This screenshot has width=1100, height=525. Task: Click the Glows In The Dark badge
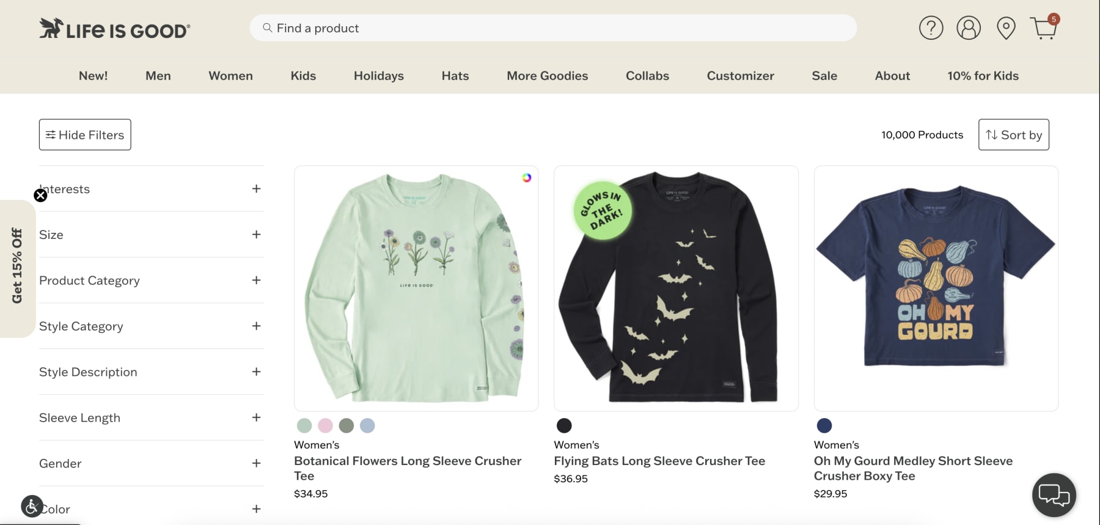click(x=601, y=212)
